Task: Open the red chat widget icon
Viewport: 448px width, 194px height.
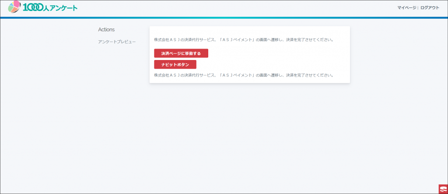Action: [x=443, y=189]
